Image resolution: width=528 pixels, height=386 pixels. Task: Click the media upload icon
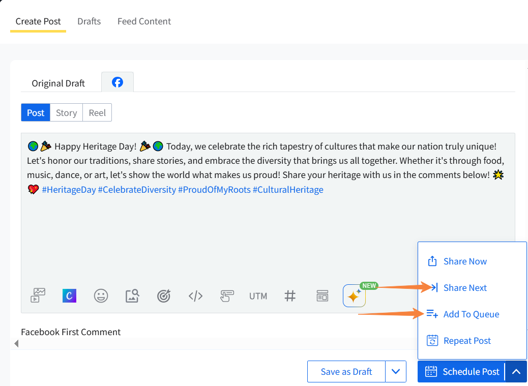click(38, 295)
